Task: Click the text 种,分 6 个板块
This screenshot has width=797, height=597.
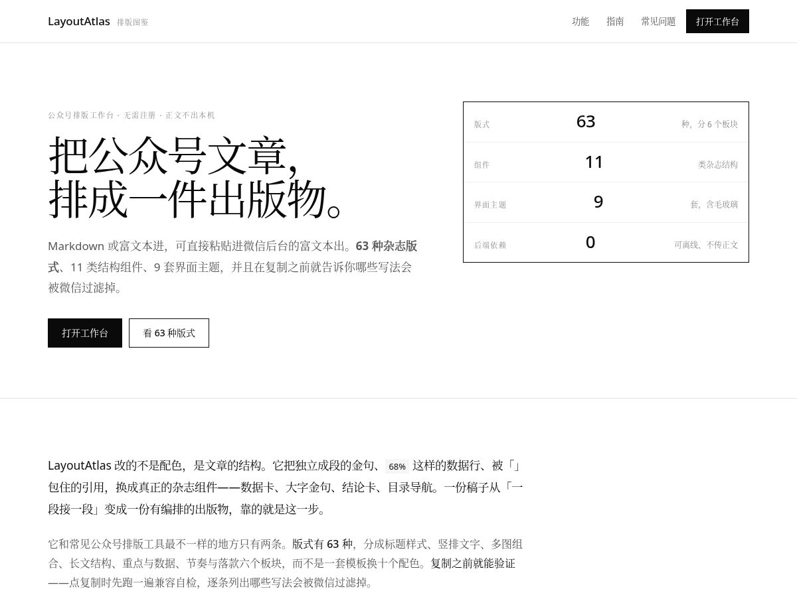Action: (709, 124)
